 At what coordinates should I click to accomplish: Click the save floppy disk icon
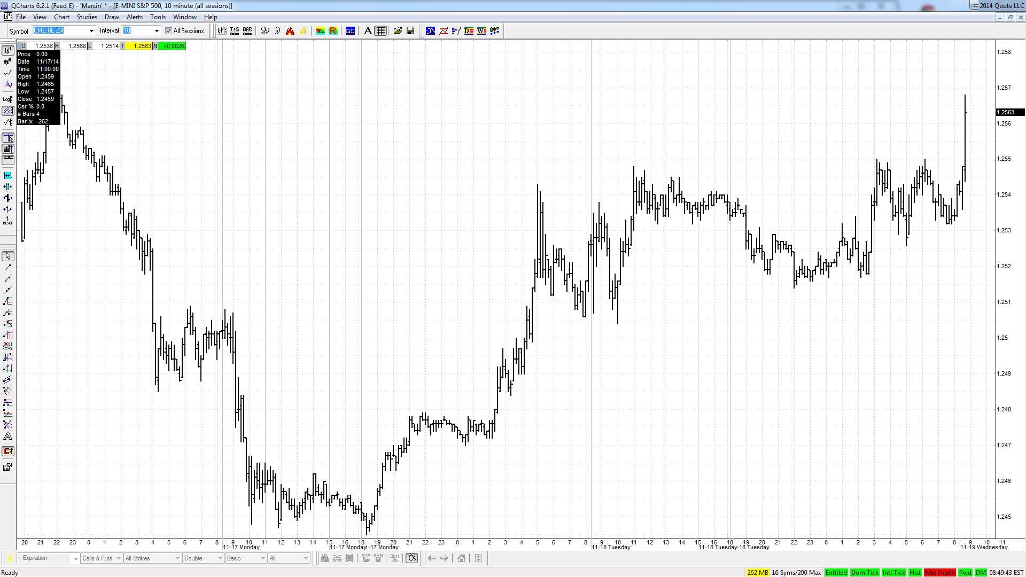[410, 31]
